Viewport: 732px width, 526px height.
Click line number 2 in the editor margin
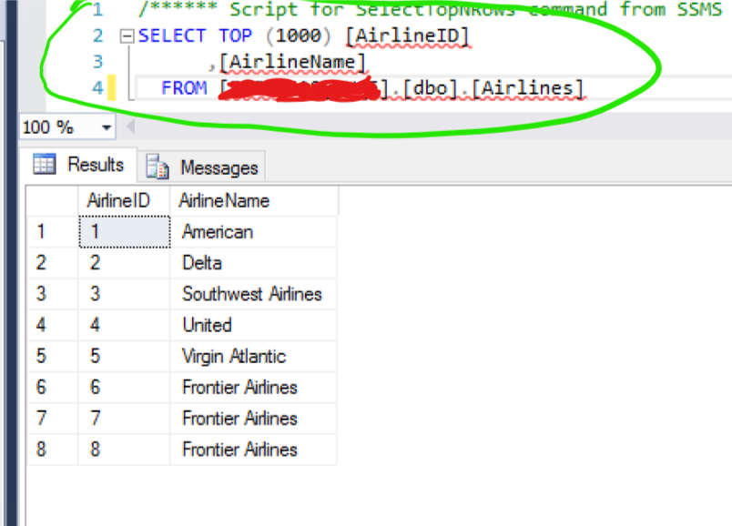pos(97,36)
